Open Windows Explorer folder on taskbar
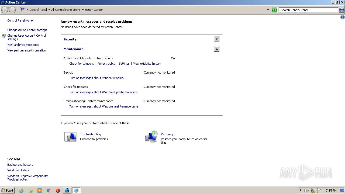 [x=30, y=190]
